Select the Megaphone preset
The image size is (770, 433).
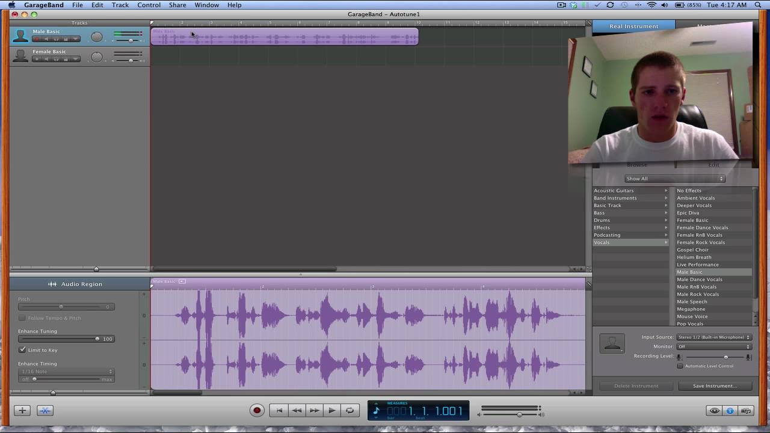coord(713,309)
